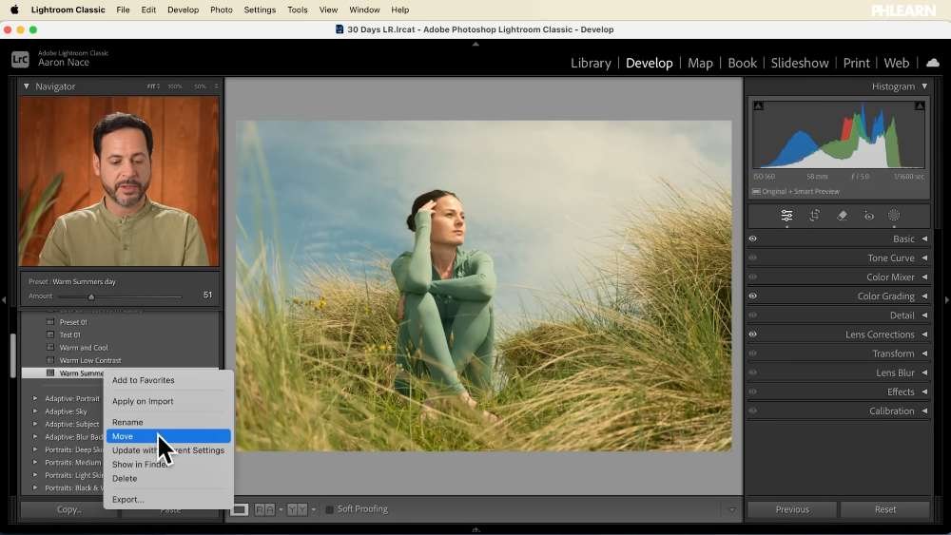The height and width of the screenshot is (535, 951).
Task: Choose Delete in context menu
Action: pos(125,479)
